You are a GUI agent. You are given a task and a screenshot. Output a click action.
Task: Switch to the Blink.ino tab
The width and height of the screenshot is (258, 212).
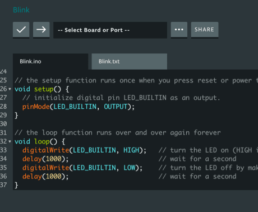[x=50, y=62]
